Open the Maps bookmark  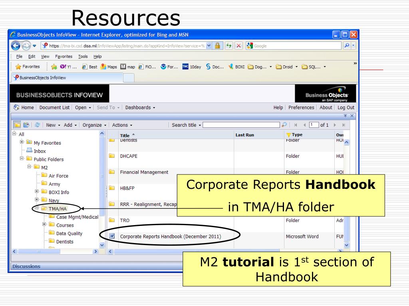pos(109,67)
